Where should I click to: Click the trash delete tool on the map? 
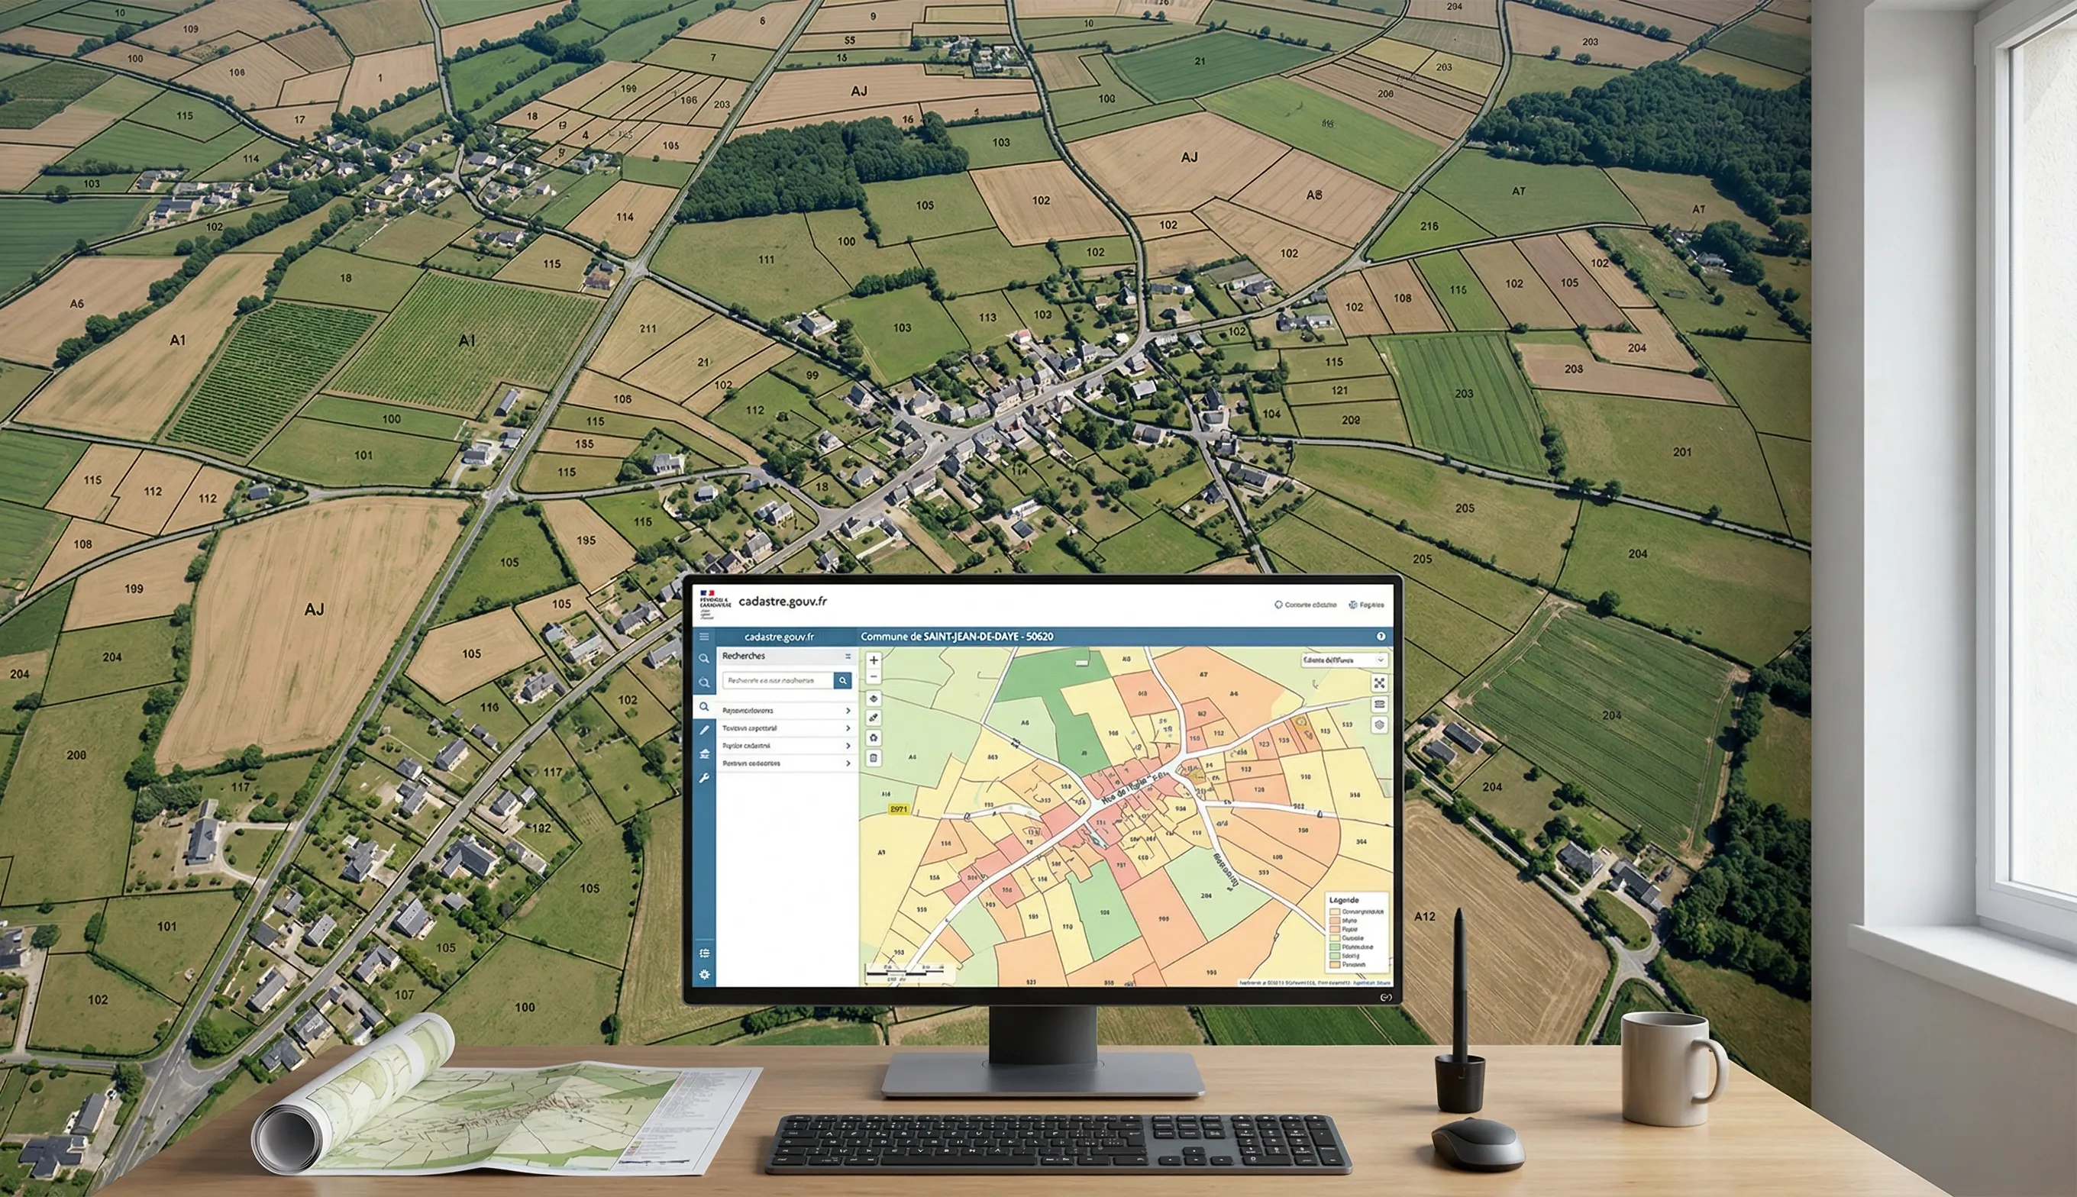pos(874,756)
